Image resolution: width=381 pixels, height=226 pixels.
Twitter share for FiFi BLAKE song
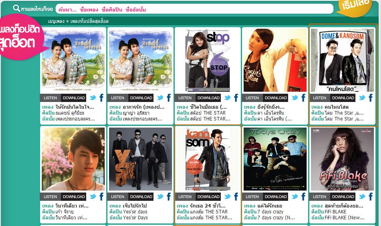(362, 197)
